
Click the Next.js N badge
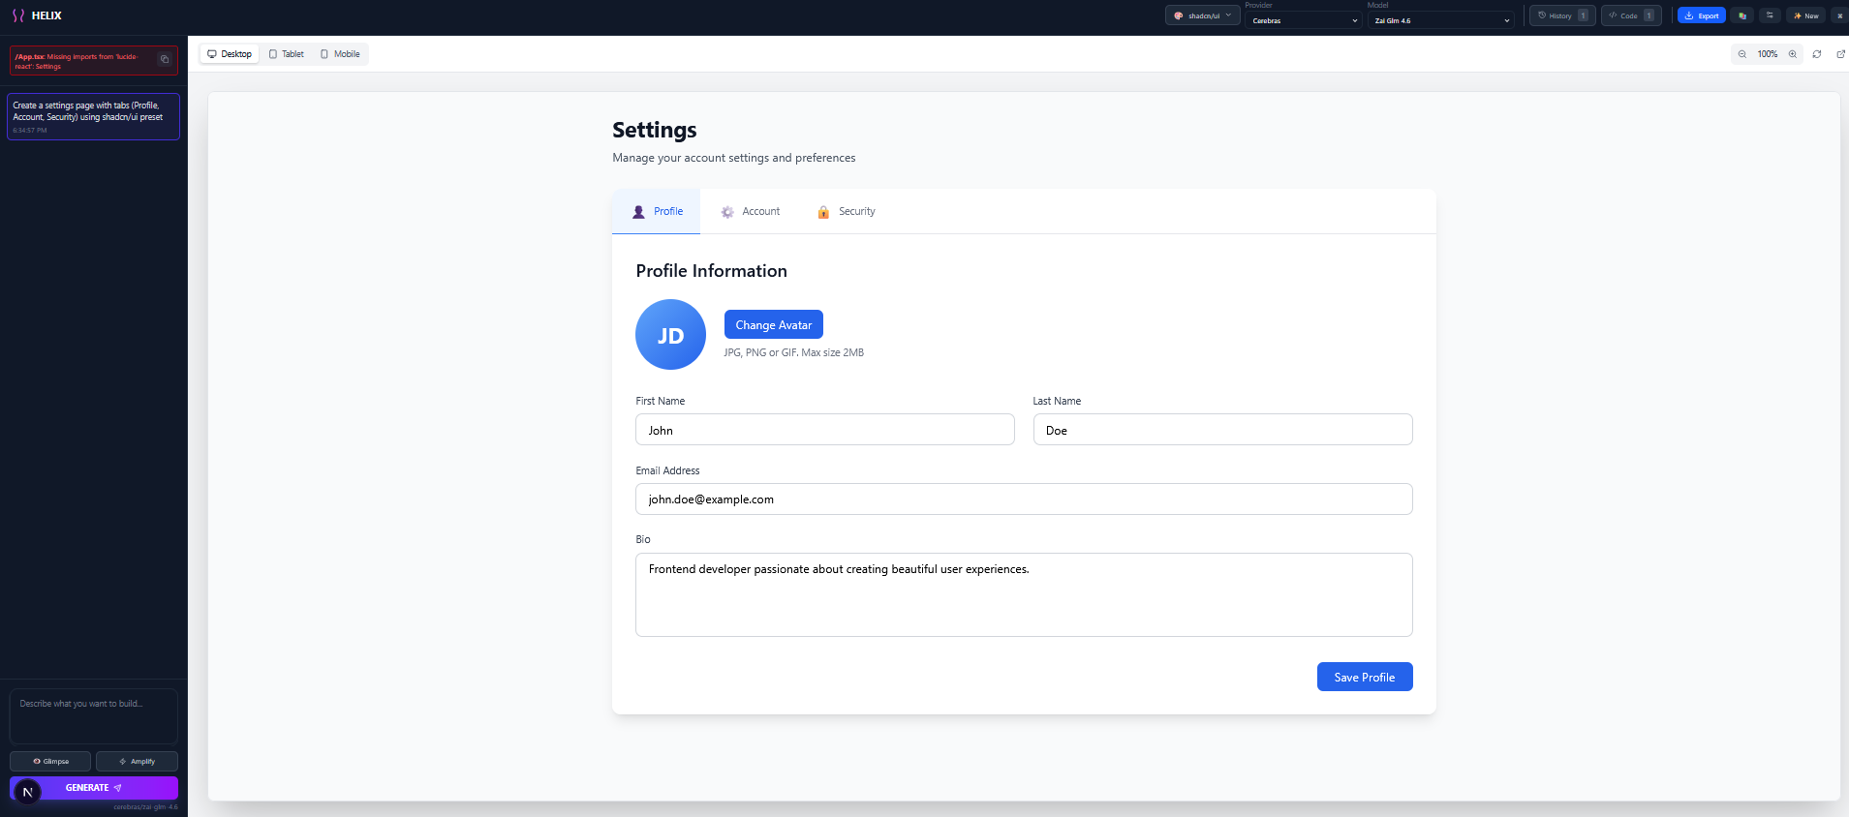(x=27, y=792)
